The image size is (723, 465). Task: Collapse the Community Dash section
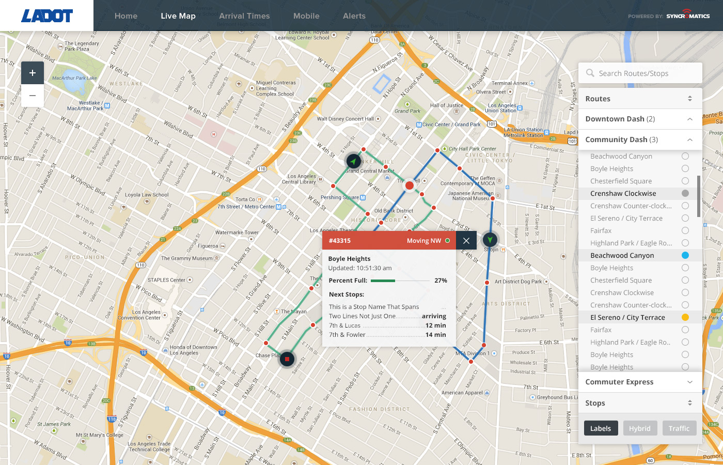tap(690, 140)
